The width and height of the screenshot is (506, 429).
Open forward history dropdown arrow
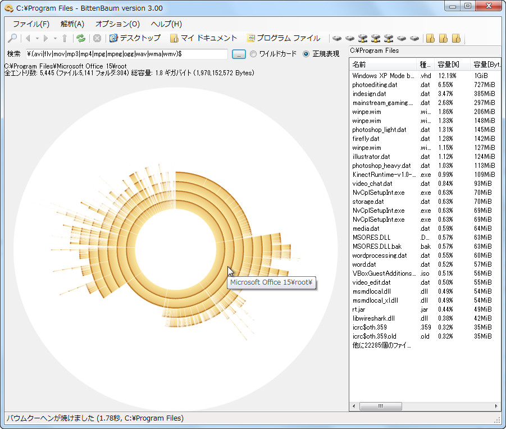(55, 38)
